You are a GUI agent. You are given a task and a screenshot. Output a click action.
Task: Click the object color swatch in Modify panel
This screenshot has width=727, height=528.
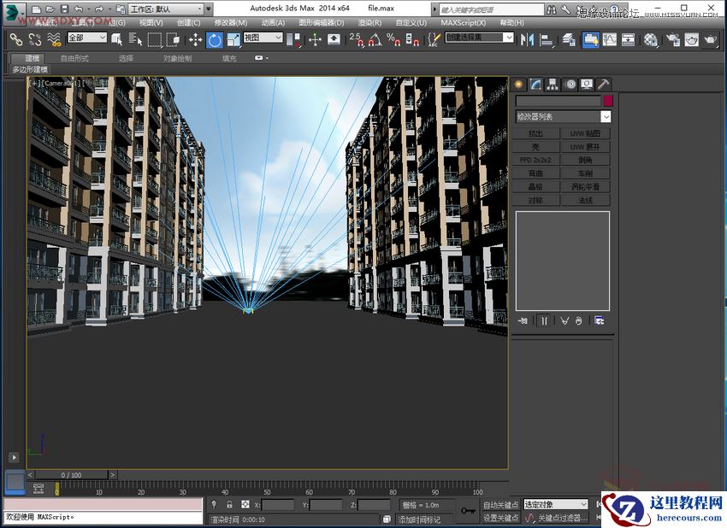608,101
